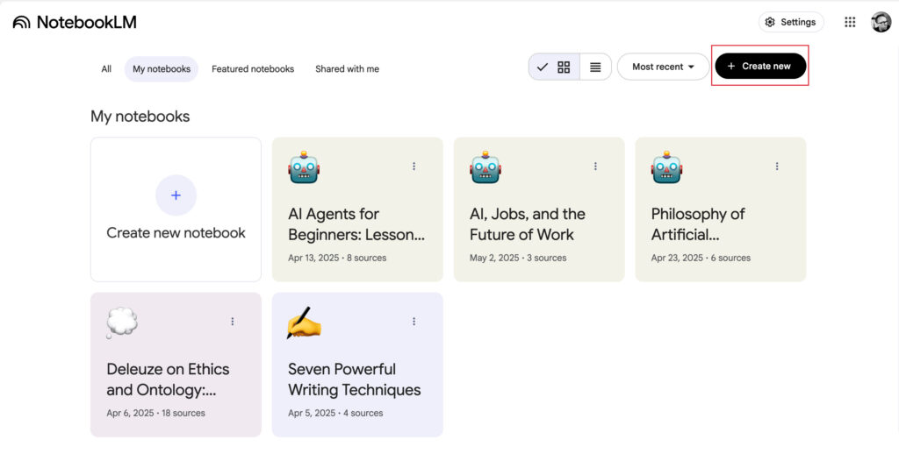Click the Create new button
This screenshot has width=899, height=475.
[759, 67]
